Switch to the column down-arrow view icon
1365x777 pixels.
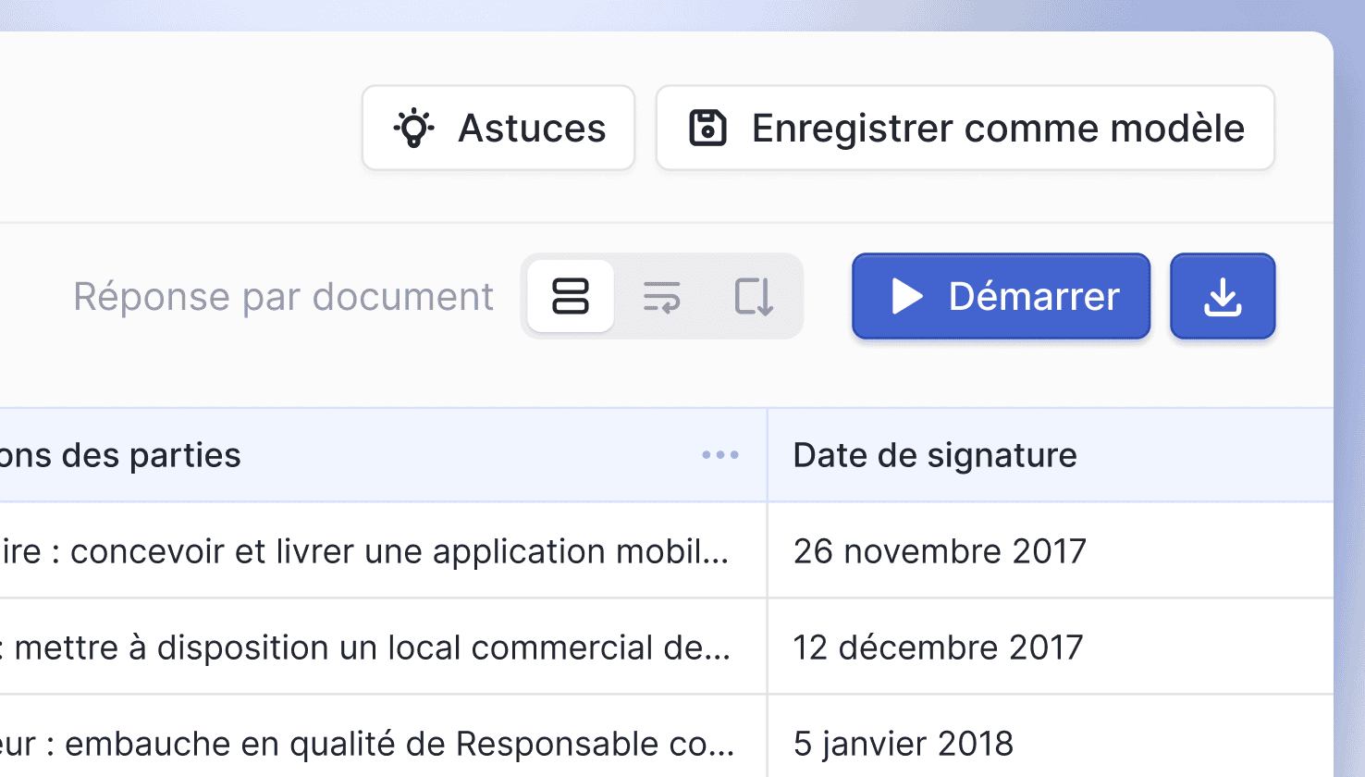tap(754, 297)
